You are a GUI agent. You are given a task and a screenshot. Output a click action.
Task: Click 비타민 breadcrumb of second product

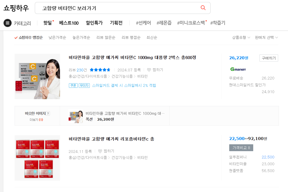[x=142, y=158]
